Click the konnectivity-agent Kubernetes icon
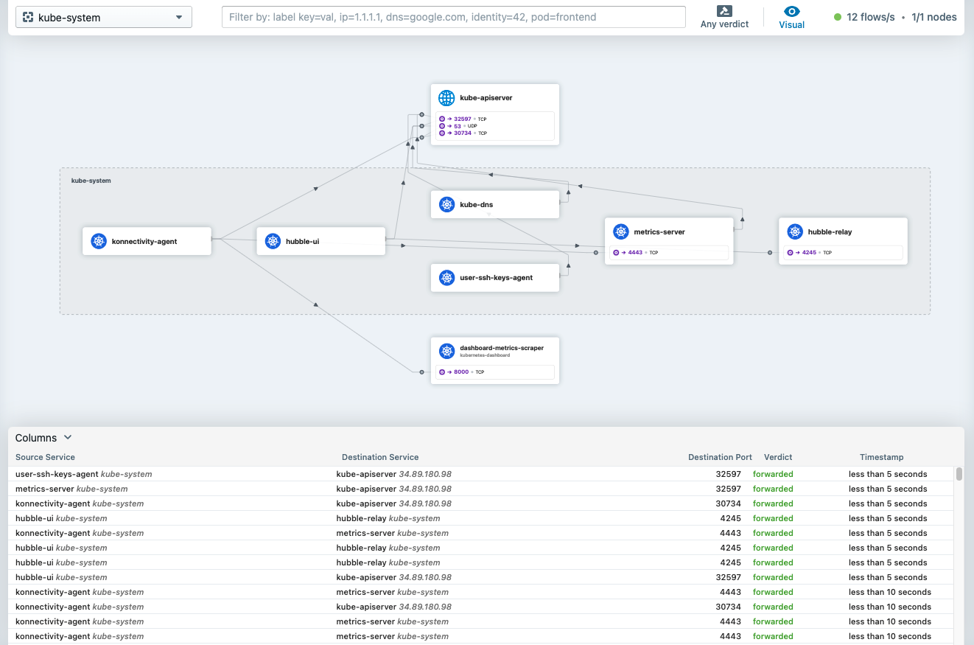Screen dimensions: 974x645 click(99, 241)
